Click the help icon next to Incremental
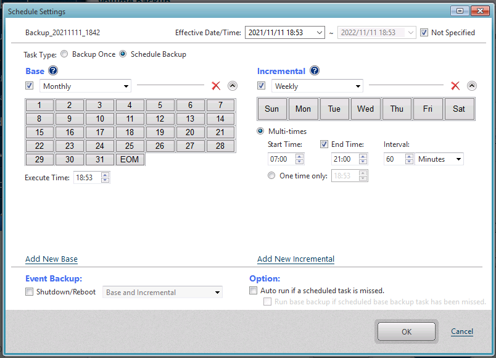 tap(315, 72)
